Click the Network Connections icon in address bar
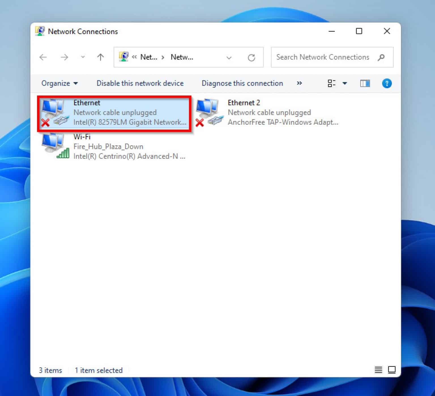Viewport: 435px width, 396px height. click(124, 57)
